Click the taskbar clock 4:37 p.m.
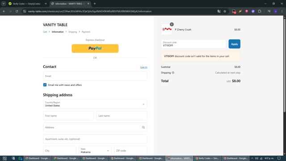 [269, 158]
